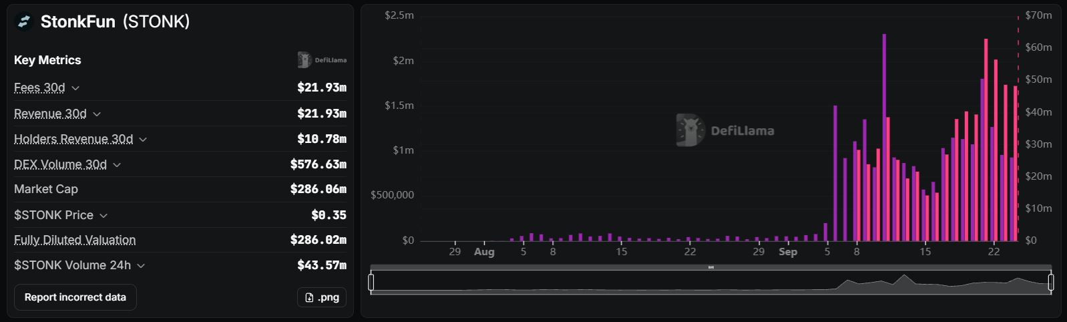Click the Sep label on chart axis
The height and width of the screenshot is (322, 1067).
coord(788,252)
